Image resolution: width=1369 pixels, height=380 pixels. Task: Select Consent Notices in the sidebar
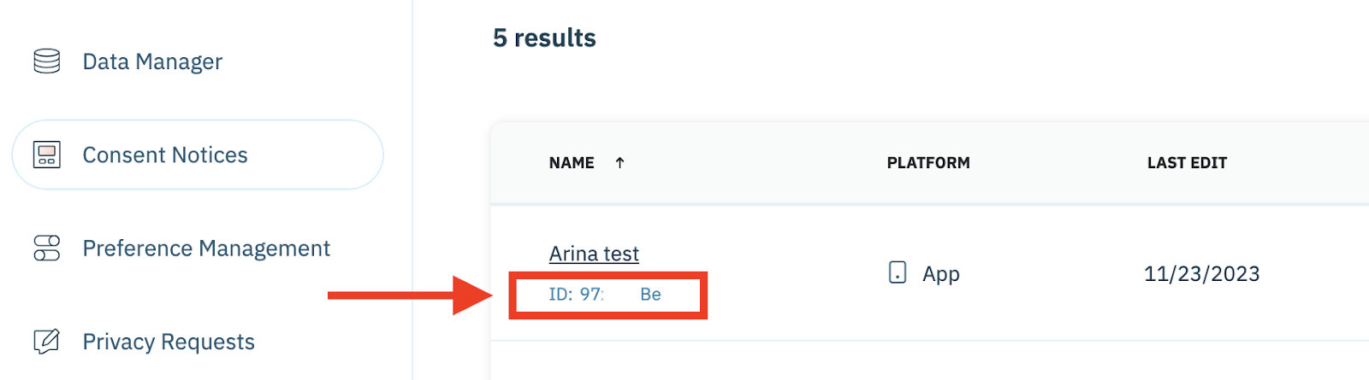(165, 155)
